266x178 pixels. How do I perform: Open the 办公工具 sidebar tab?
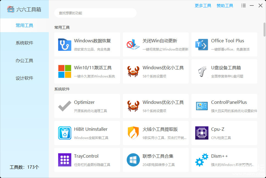(x=24, y=60)
